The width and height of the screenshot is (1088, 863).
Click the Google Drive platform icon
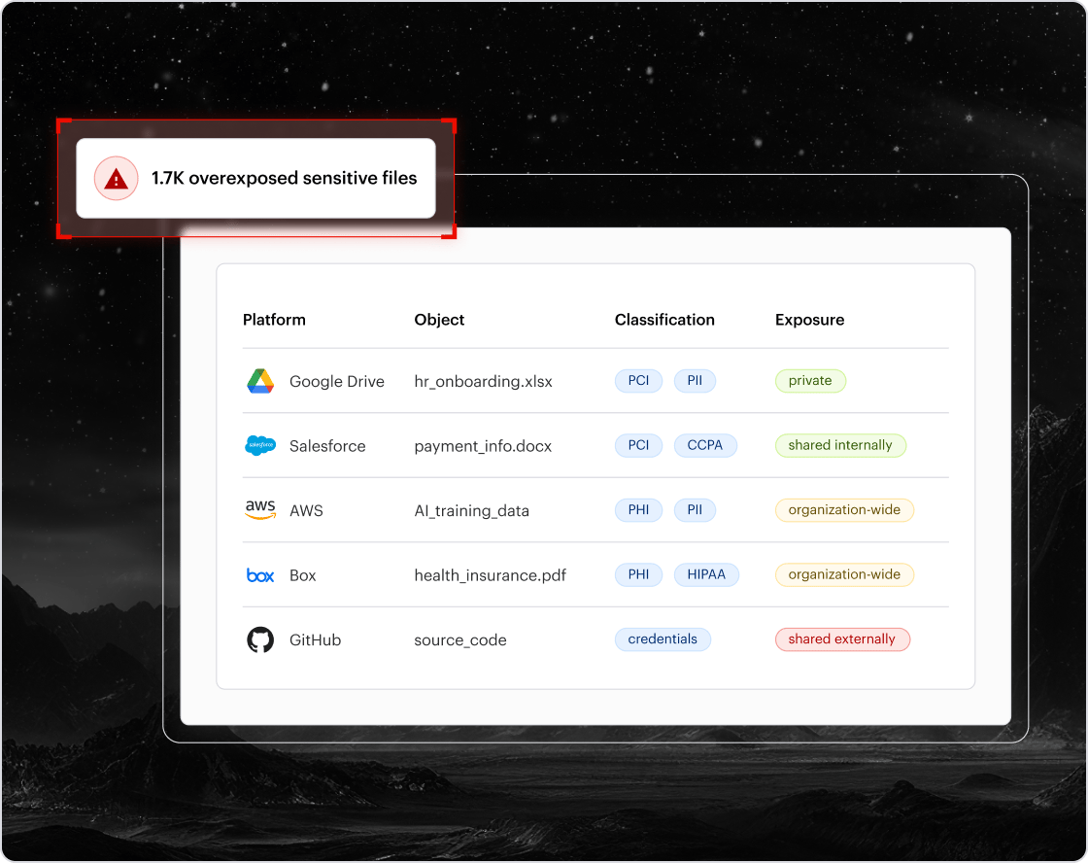click(258, 381)
